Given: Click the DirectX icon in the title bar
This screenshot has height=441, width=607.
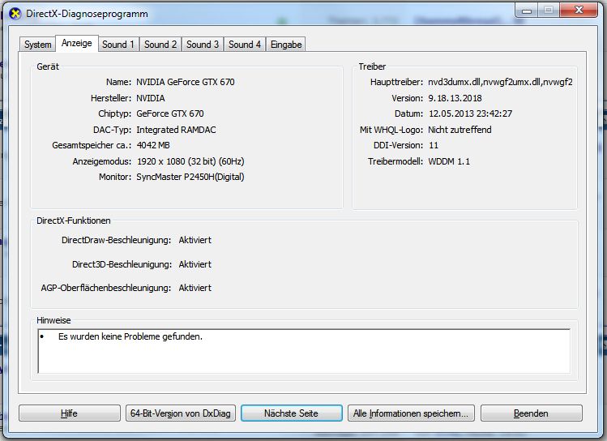Looking at the screenshot, I should pos(15,14).
